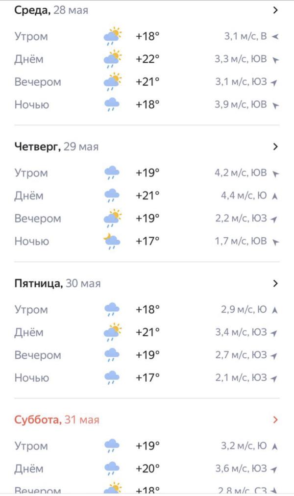The image size is (294, 496).
Task: Expand Wednesday 28 May details chevron
Action: [x=275, y=10]
